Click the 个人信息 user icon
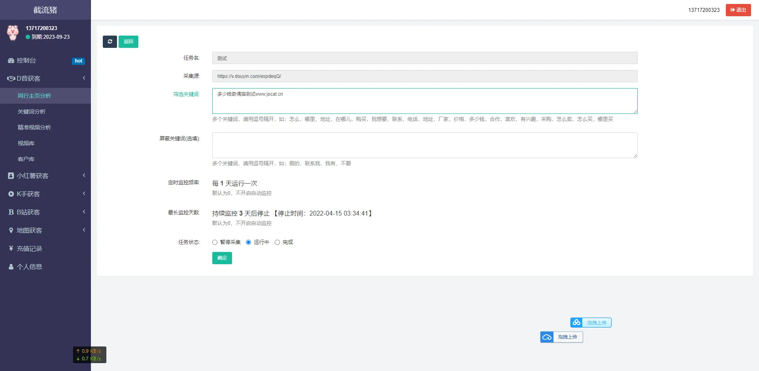Viewport: 759px width, 371px height. (11, 267)
